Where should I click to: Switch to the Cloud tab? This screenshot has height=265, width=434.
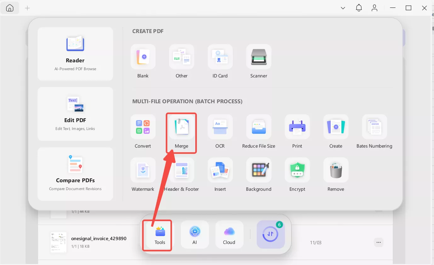point(229,235)
